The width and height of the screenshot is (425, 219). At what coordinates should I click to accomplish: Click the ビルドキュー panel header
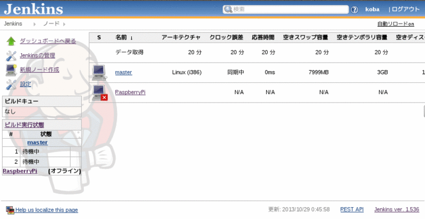coord(42,101)
